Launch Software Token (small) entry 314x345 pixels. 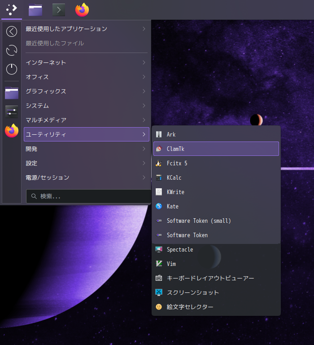(216, 221)
